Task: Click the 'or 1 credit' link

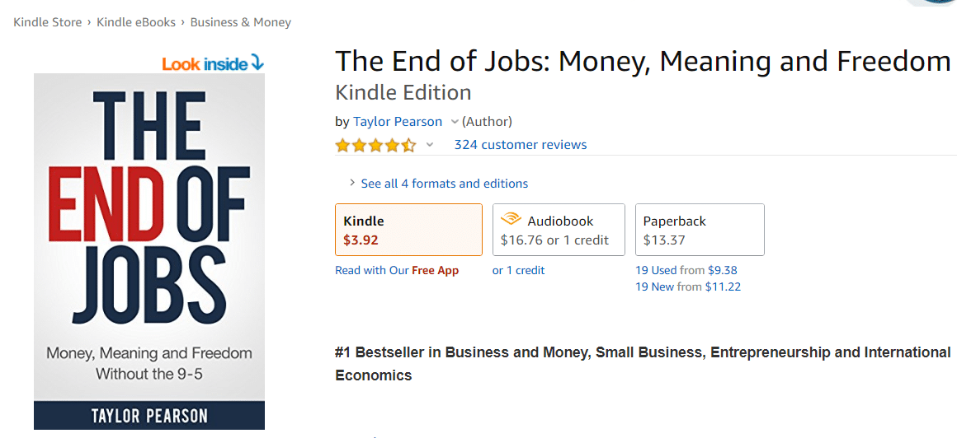Action: (518, 270)
